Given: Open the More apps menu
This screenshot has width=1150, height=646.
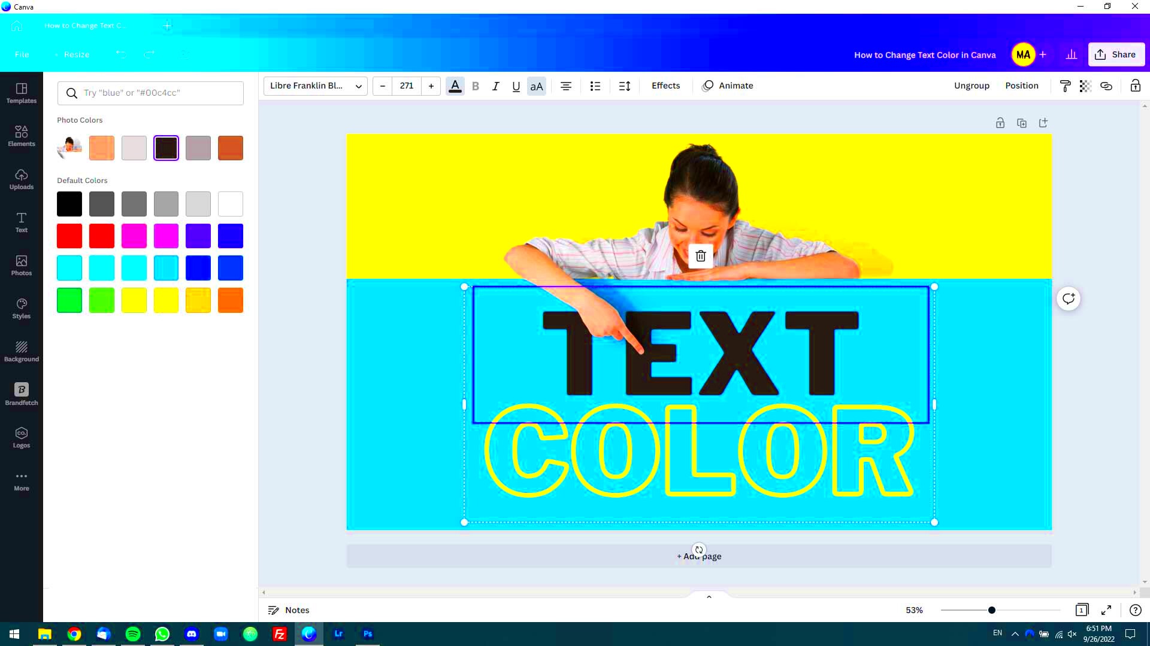Looking at the screenshot, I should pos(22,481).
